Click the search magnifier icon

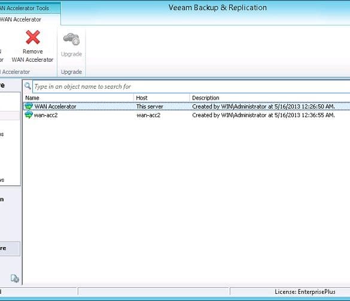28,86
